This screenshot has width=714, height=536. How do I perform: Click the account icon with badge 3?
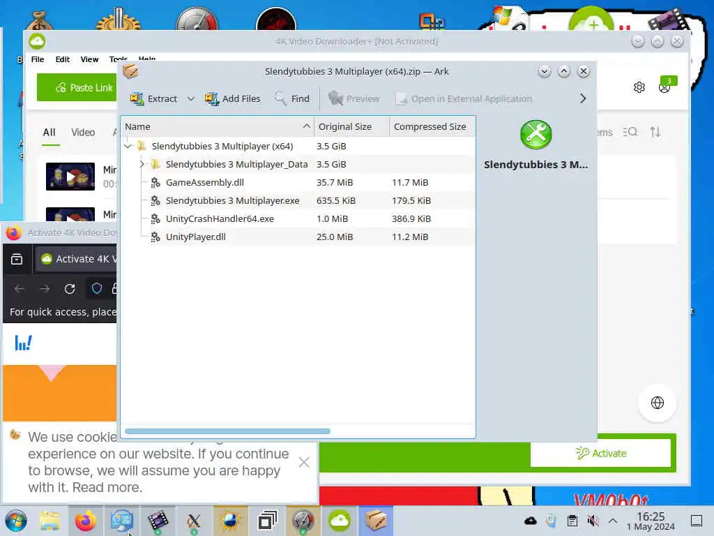pos(666,85)
